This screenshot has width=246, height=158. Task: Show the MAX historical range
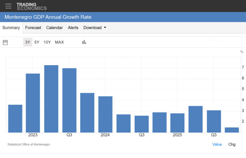click(59, 42)
